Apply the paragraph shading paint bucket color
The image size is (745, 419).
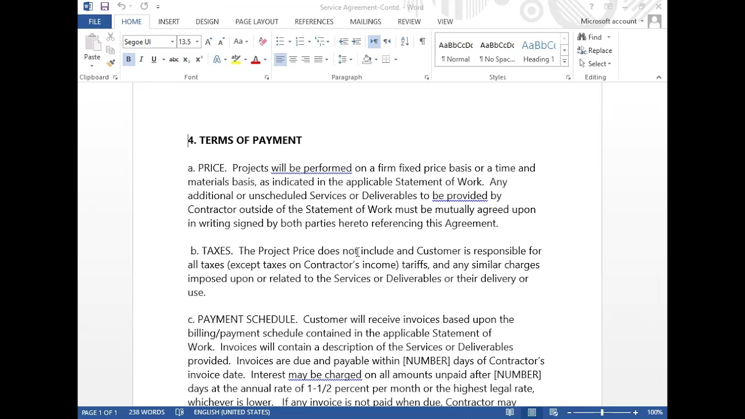coord(367,59)
